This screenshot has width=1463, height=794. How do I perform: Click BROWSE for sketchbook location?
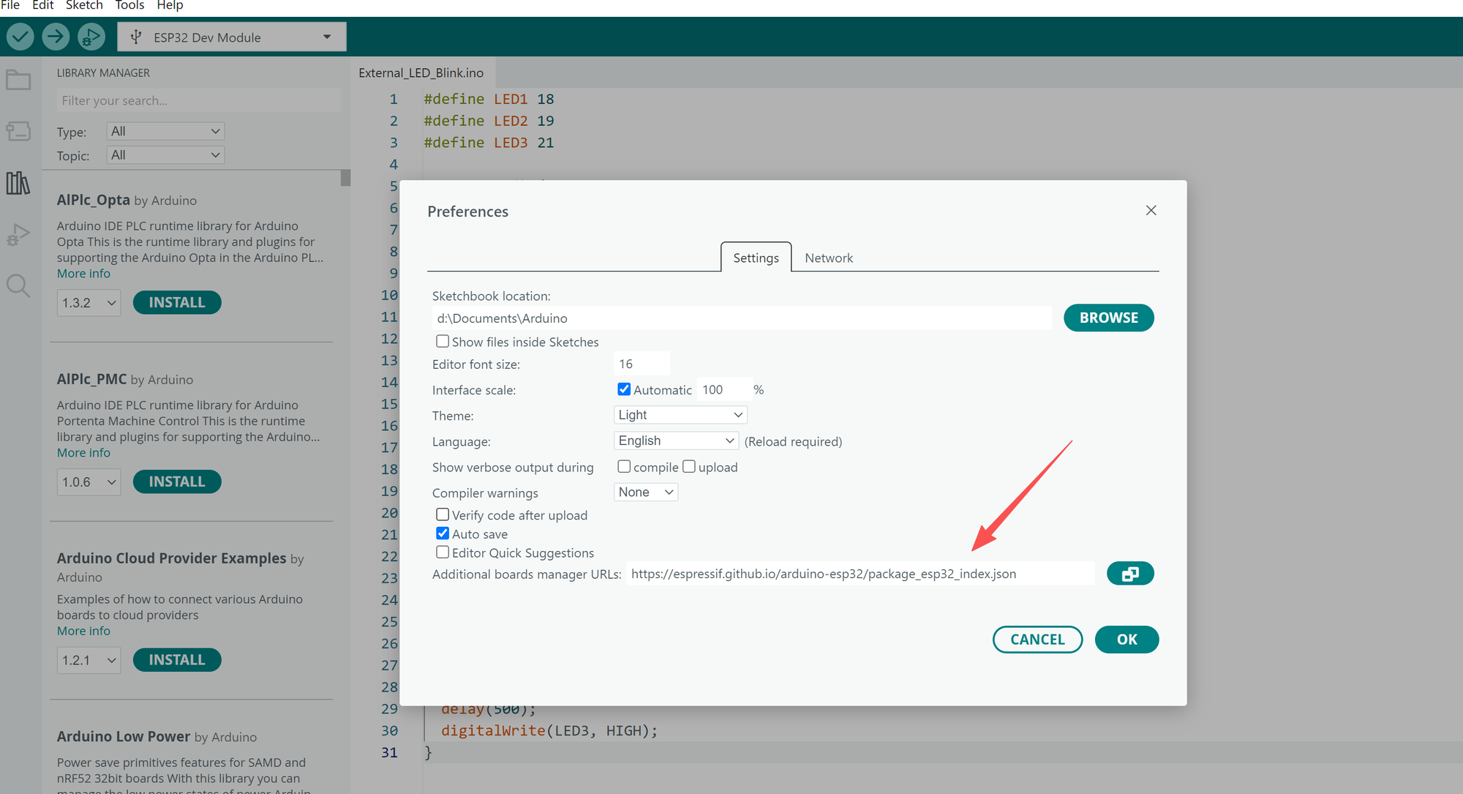click(x=1109, y=318)
